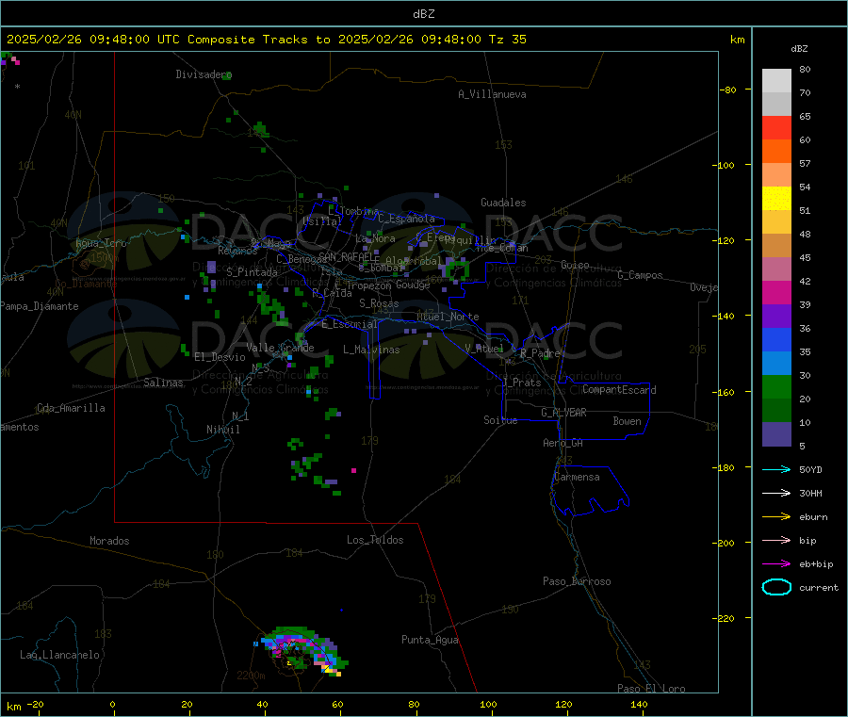Click the 'km' unit label at the bottom left
The width and height of the screenshot is (848, 717).
pos(13,707)
